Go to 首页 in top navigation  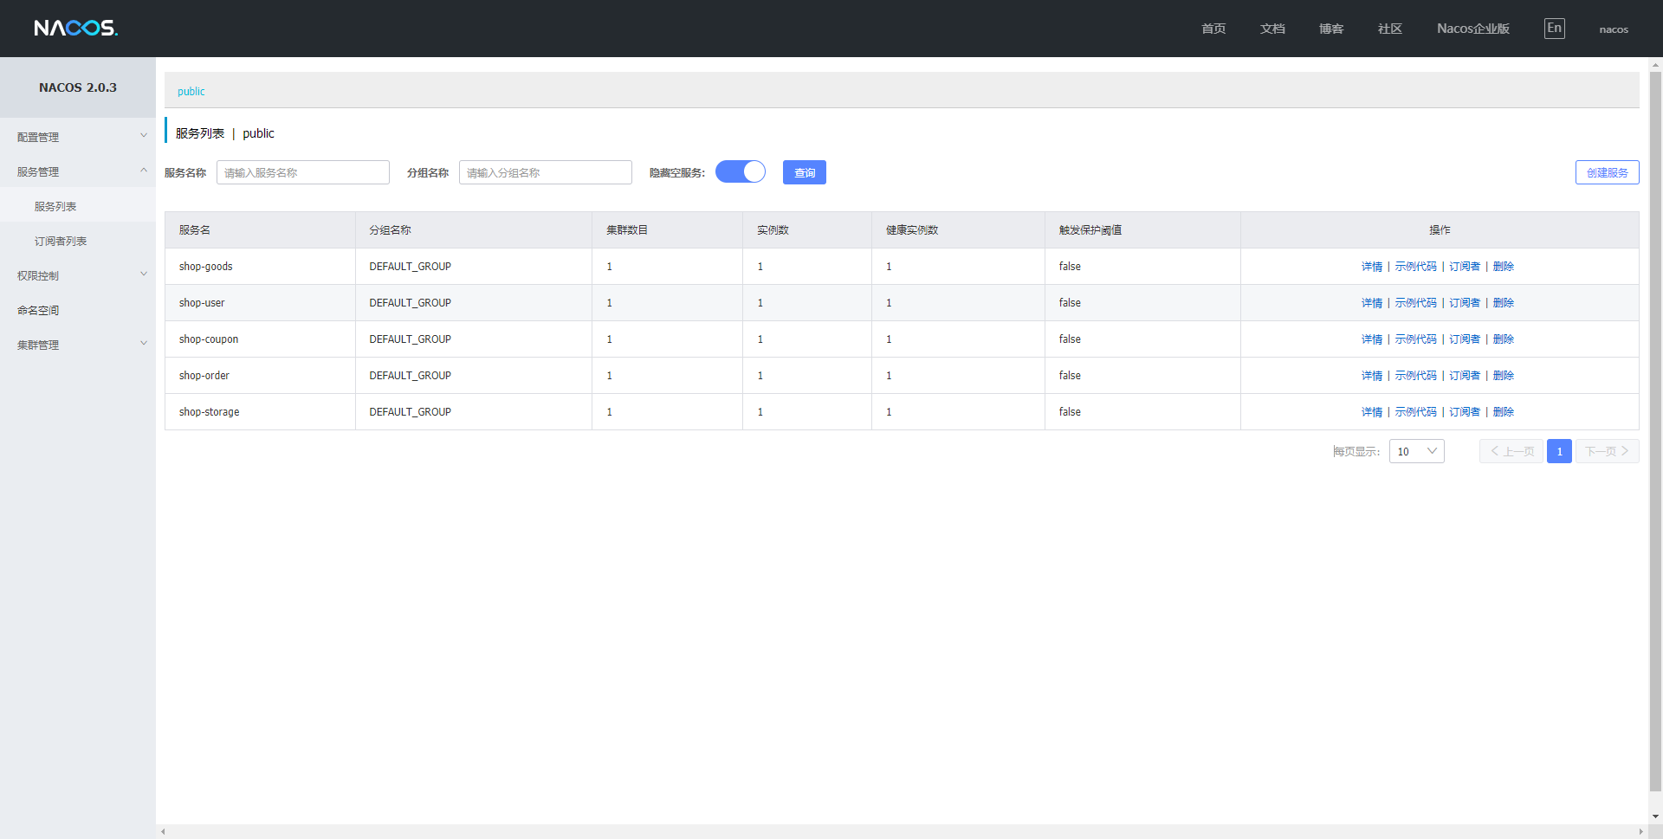pyautogui.click(x=1213, y=29)
